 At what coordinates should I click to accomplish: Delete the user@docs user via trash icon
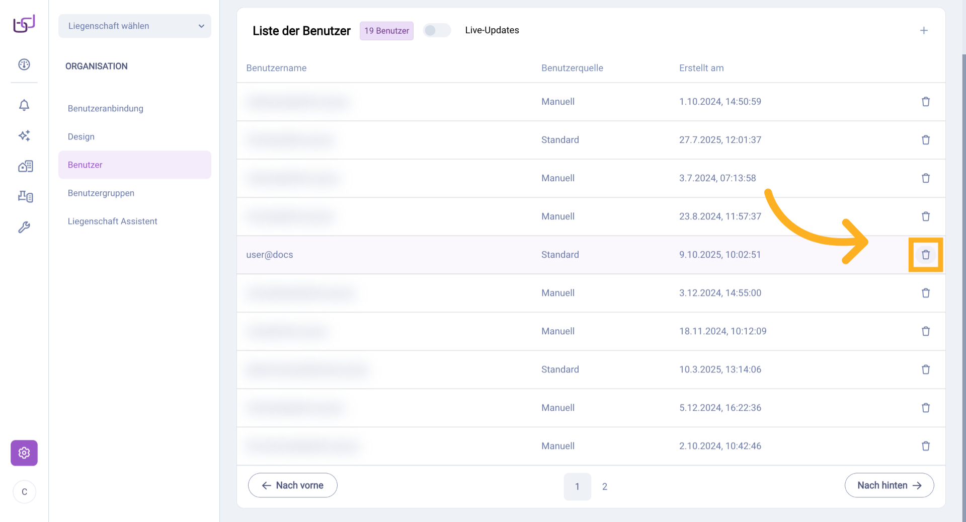coord(925,255)
